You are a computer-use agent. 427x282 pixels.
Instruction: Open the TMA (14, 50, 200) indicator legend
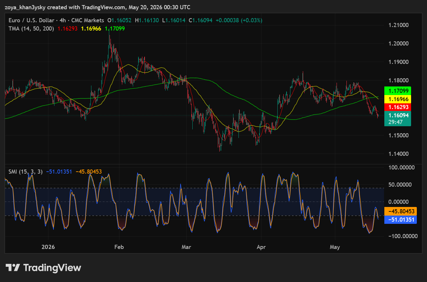click(32, 28)
